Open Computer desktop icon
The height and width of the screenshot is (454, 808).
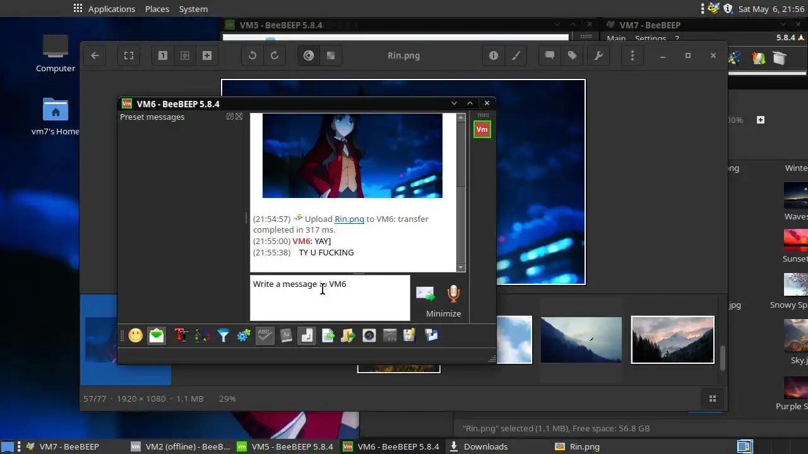pyautogui.click(x=56, y=53)
